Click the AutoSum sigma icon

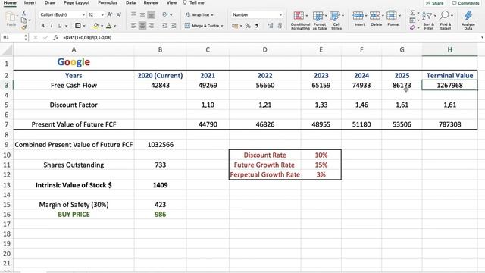pyautogui.click(x=412, y=13)
